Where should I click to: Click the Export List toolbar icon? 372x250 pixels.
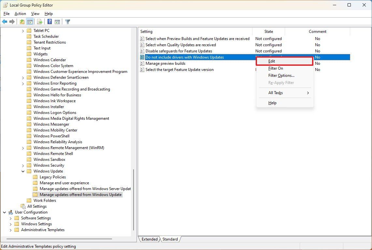39,21
